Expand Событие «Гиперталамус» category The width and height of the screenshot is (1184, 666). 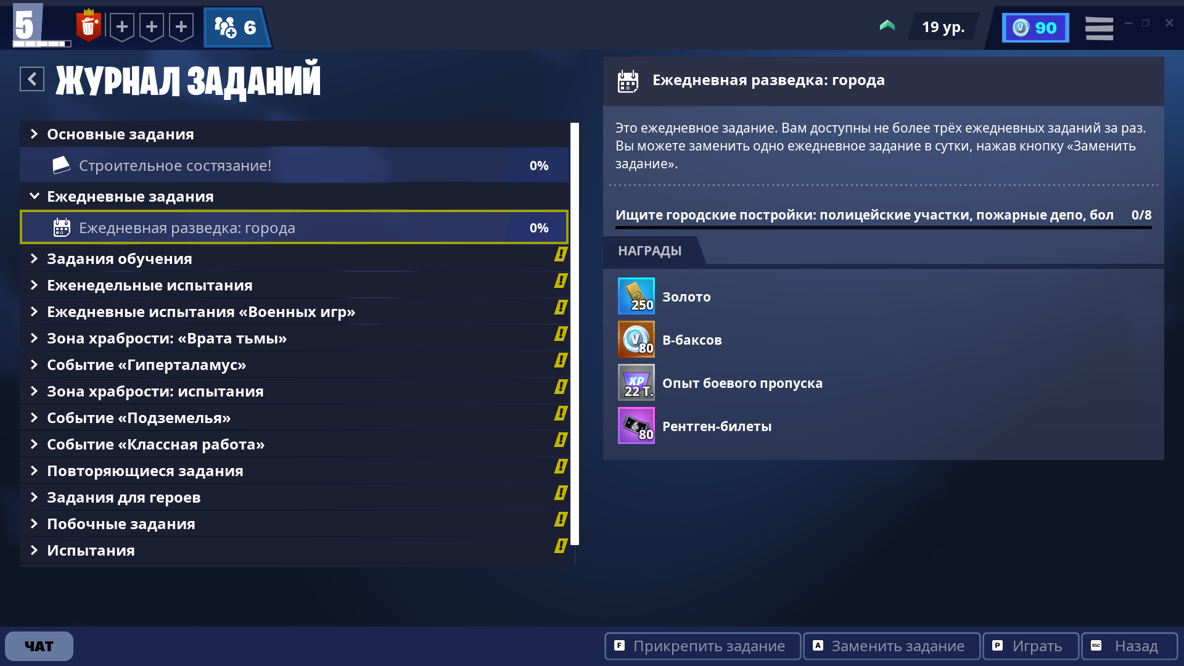294,364
